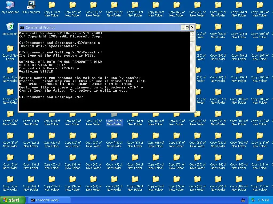
Task: Click the Command Prompt taskbar button
Action: [x=49, y=200]
